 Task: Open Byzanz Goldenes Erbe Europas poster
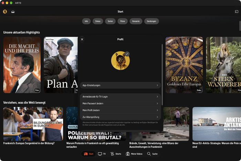(184, 65)
